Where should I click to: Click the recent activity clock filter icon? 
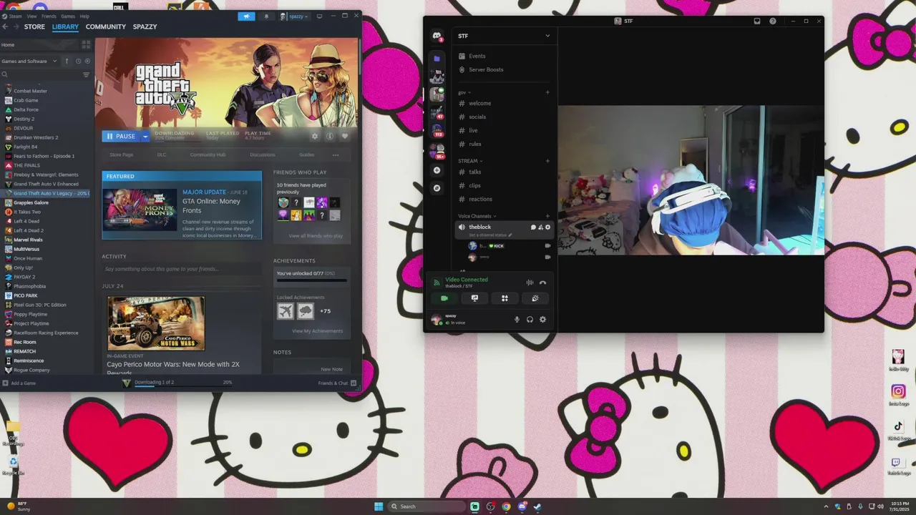click(78, 61)
